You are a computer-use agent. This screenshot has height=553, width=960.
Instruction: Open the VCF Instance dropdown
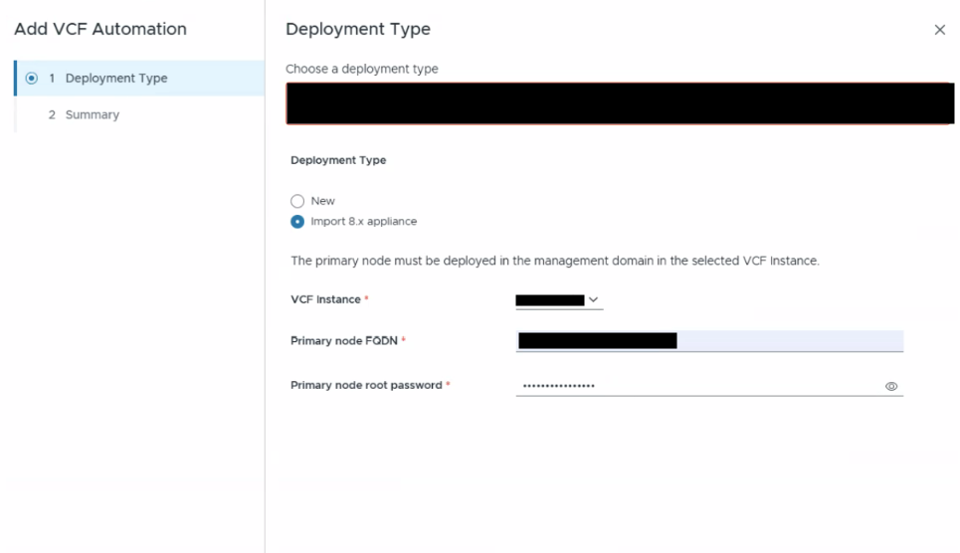559,300
